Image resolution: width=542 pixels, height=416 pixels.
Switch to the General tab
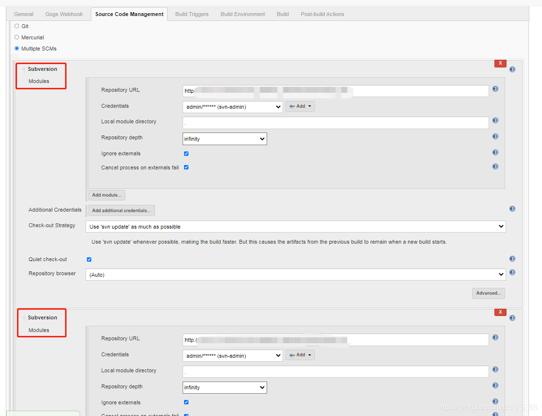[x=24, y=14]
